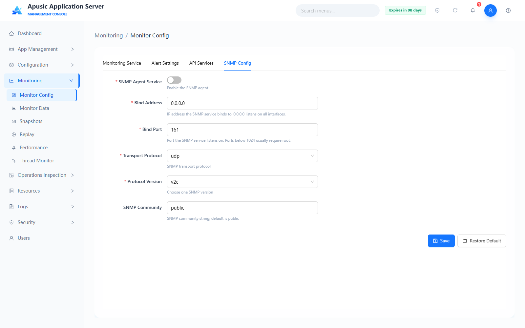Click the Thread Monitor icon
Image resolution: width=525 pixels, height=328 pixels.
(14, 161)
